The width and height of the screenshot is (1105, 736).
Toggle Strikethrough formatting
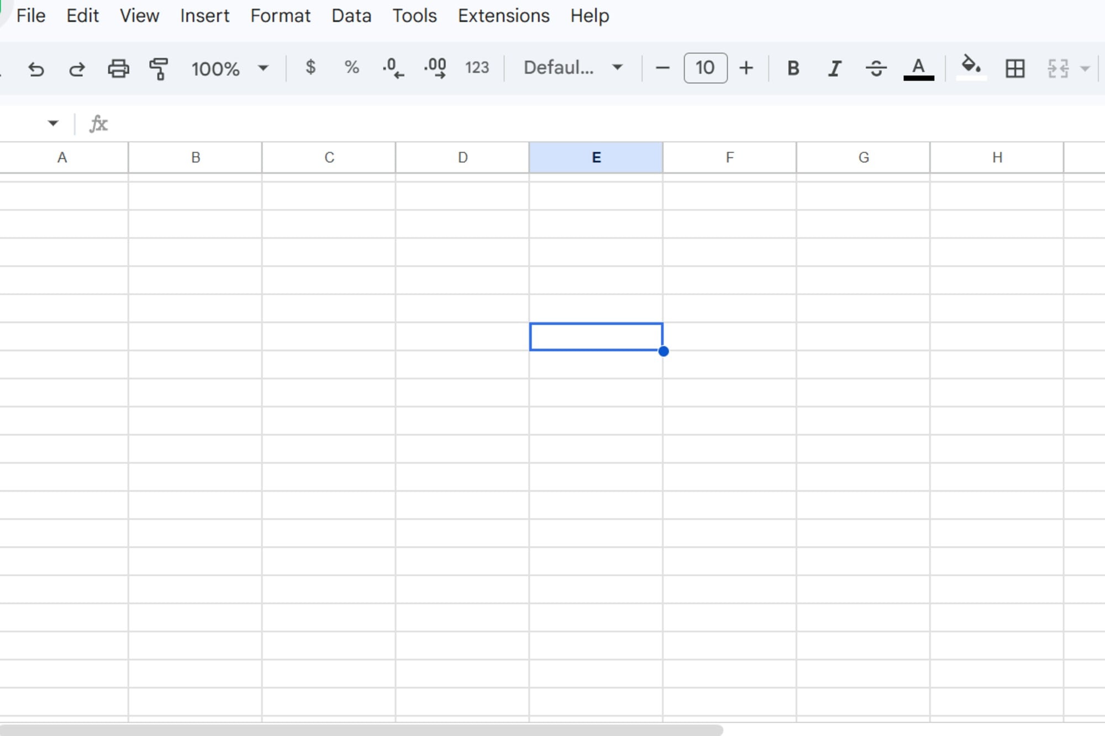tap(876, 68)
